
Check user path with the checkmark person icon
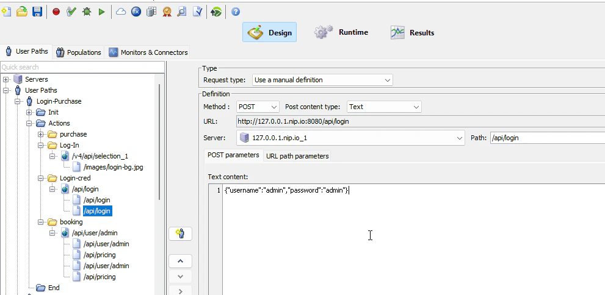click(71, 12)
